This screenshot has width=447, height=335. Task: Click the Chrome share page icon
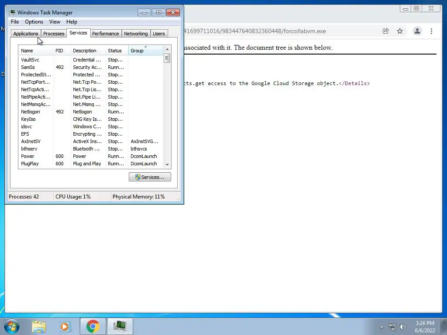pyautogui.click(x=386, y=31)
